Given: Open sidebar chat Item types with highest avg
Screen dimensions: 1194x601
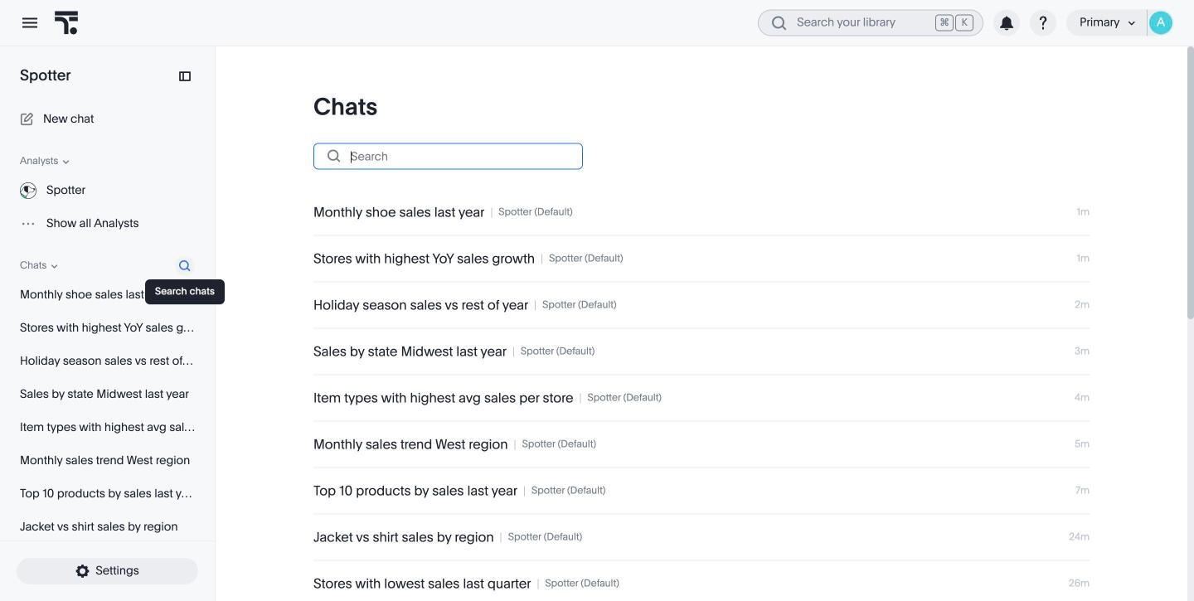Looking at the screenshot, I should pyautogui.click(x=108, y=428).
